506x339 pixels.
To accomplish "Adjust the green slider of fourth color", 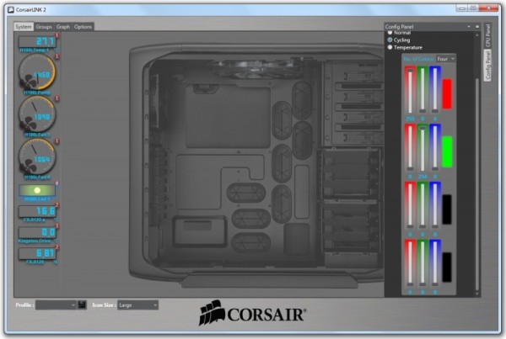I will tap(423, 264).
